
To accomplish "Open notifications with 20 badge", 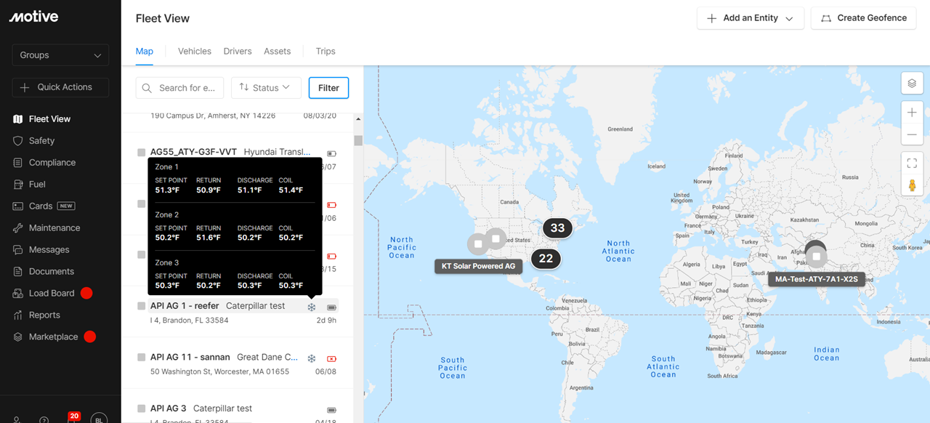I will tap(72, 418).
